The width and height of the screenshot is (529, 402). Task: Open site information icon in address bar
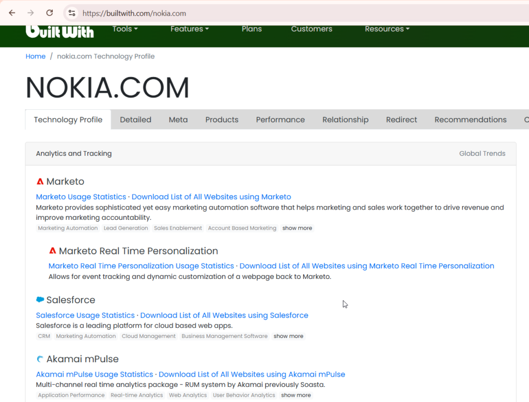72,13
